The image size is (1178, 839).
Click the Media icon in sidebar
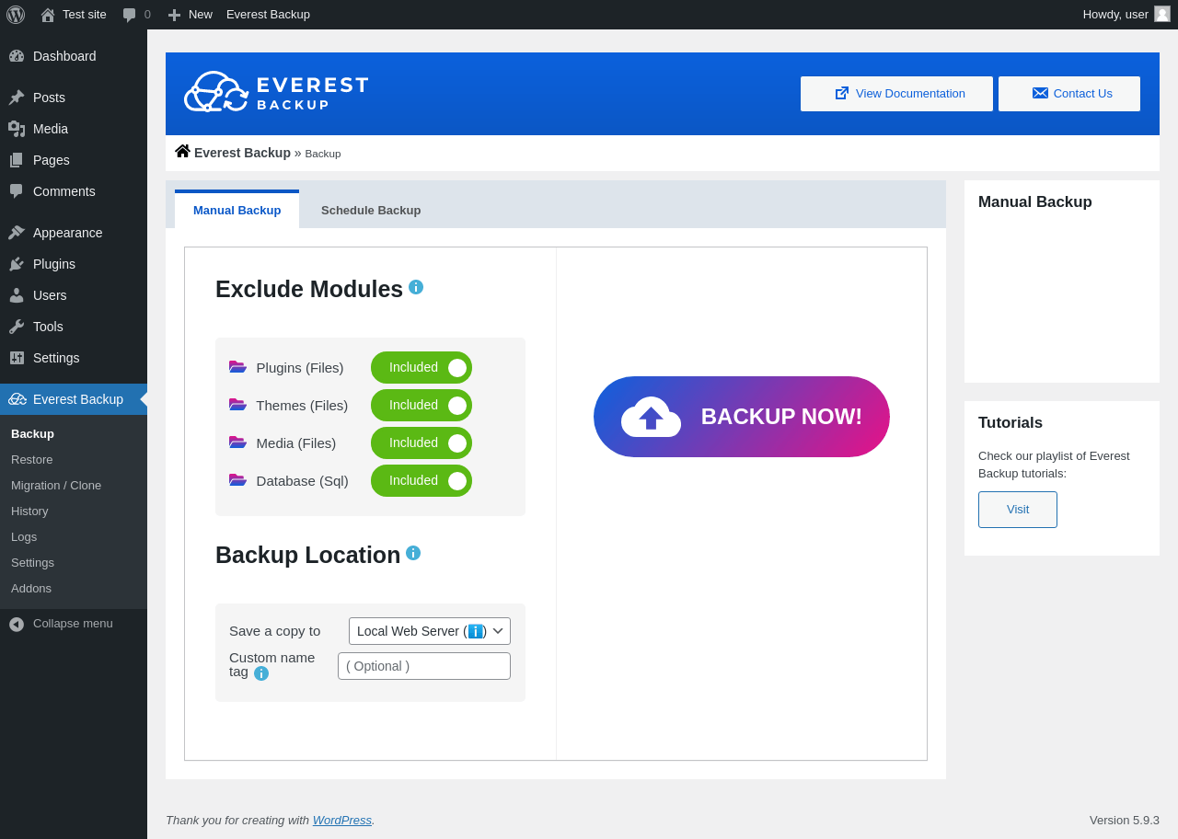[17, 129]
